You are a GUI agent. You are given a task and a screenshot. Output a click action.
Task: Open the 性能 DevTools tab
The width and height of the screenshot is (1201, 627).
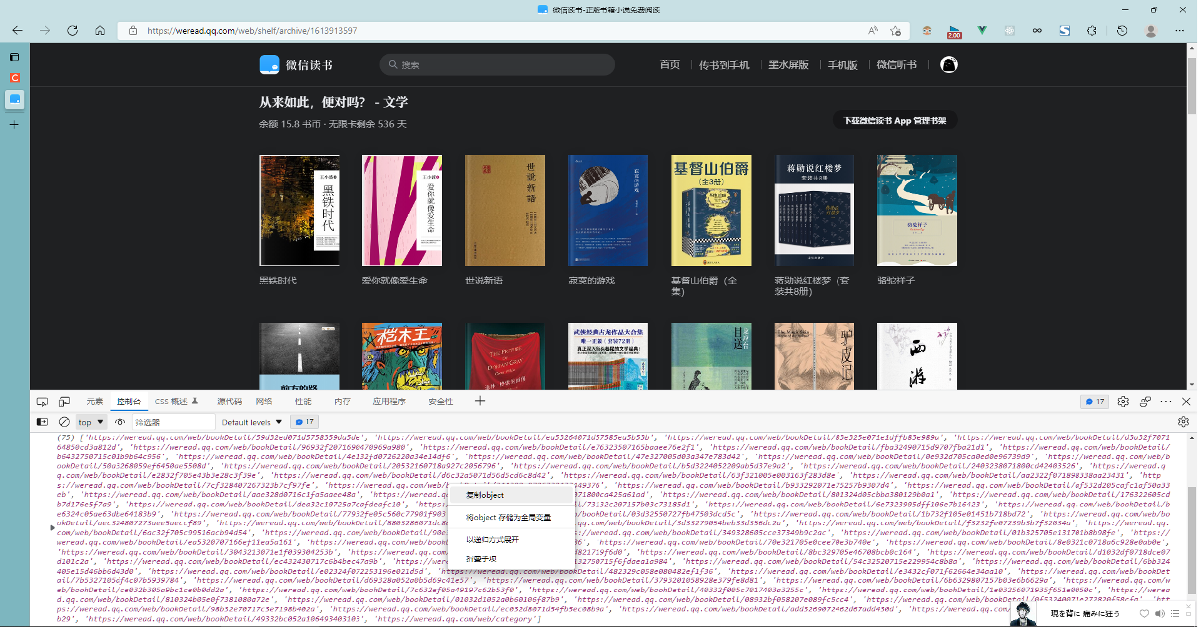coord(303,402)
